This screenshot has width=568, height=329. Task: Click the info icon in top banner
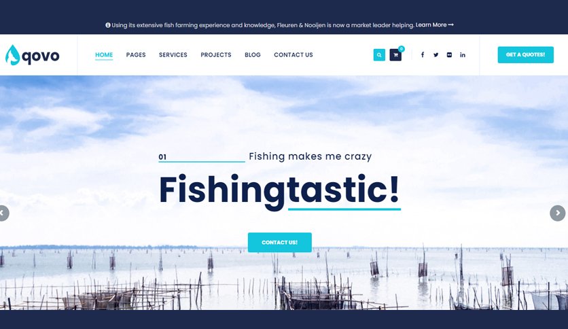coord(108,25)
